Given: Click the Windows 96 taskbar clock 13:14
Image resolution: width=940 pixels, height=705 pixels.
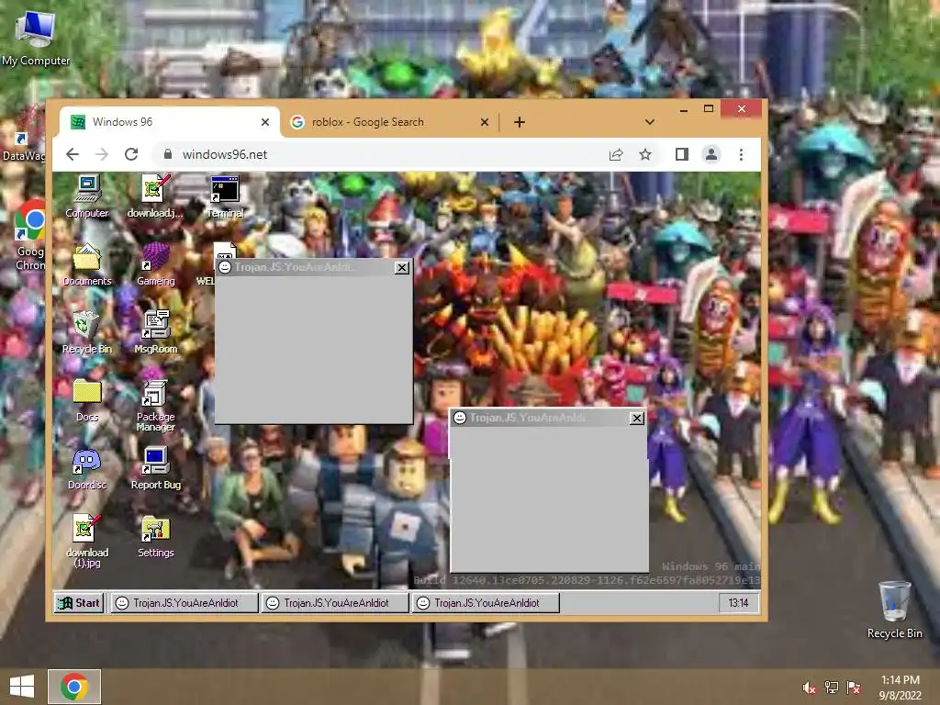Looking at the screenshot, I should click(738, 603).
